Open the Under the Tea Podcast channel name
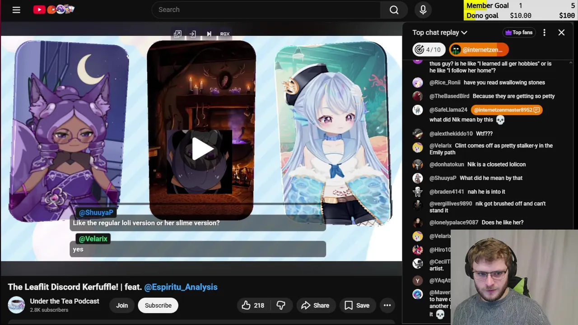 point(65,301)
